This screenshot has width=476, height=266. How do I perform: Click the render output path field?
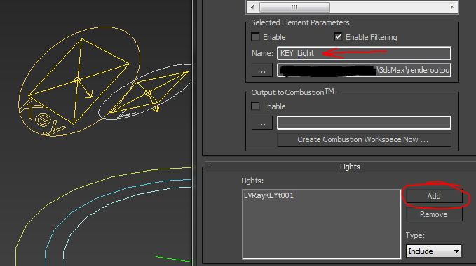(x=364, y=70)
